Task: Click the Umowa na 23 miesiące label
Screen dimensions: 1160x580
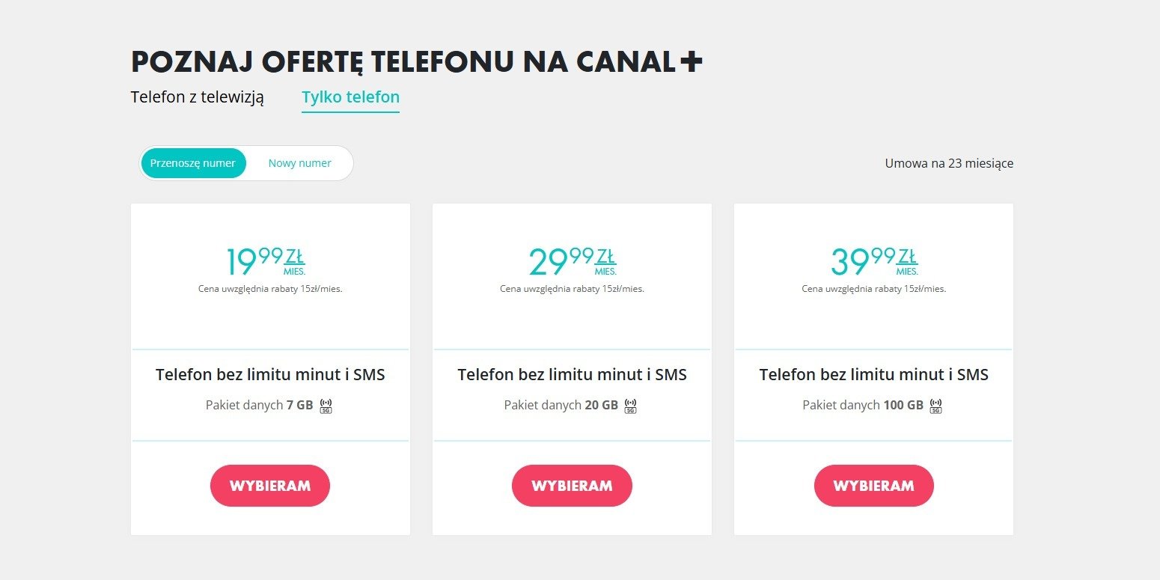Action: [x=948, y=162]
